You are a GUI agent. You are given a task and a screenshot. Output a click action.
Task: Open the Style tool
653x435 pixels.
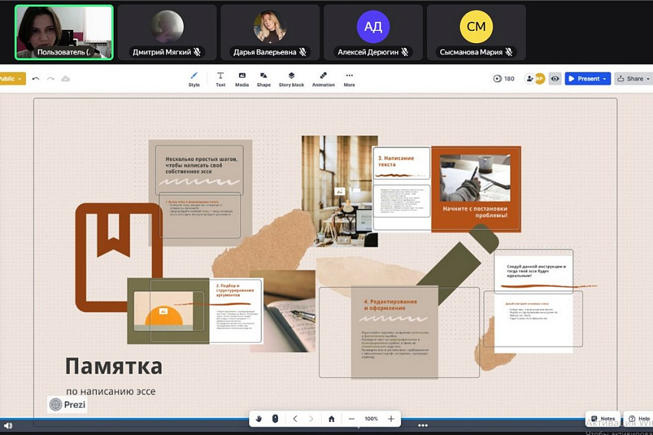(x=194, y=78)
